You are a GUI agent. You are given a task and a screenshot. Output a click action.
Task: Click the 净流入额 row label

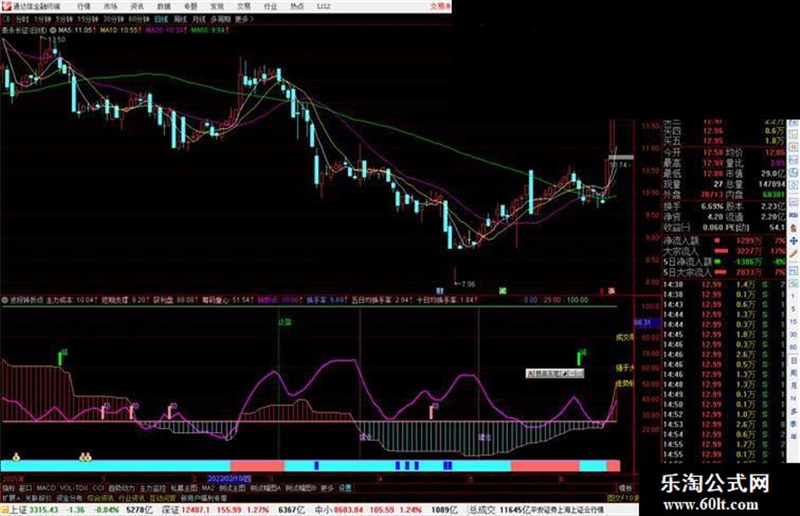click(x=681, y=241)
